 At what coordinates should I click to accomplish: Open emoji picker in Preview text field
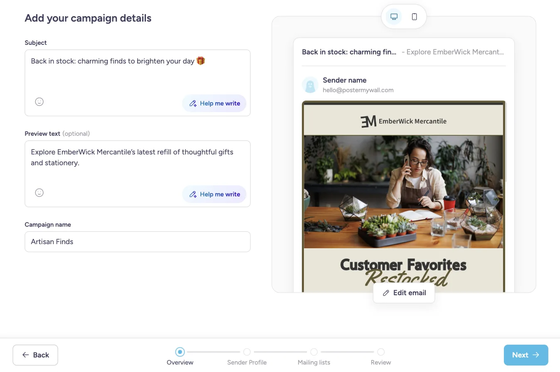[39, 193]
